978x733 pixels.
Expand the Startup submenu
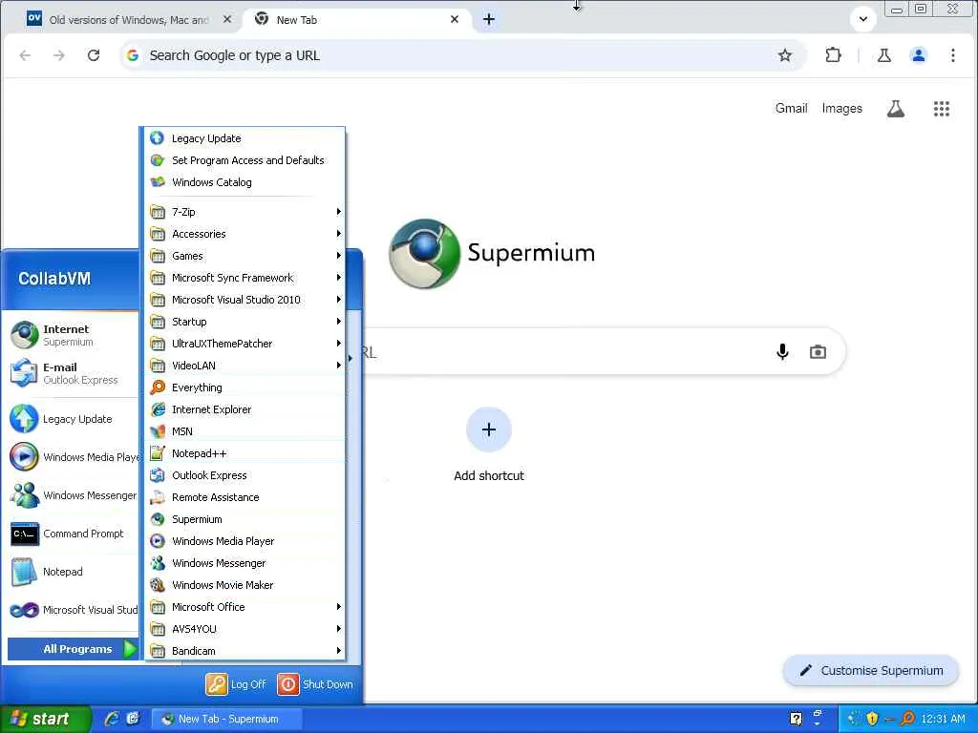(244, 322)
